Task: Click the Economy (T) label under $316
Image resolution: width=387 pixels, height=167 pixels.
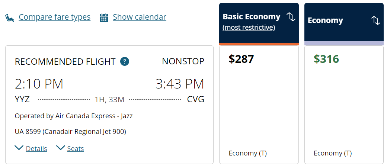Action: (x=333, y=153)
